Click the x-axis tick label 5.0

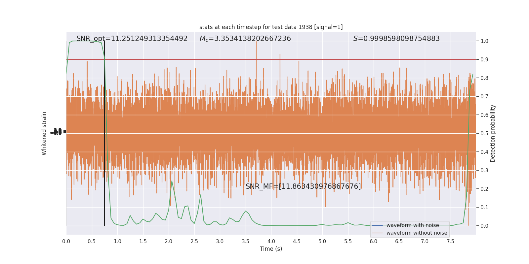[x=322, y=242]
